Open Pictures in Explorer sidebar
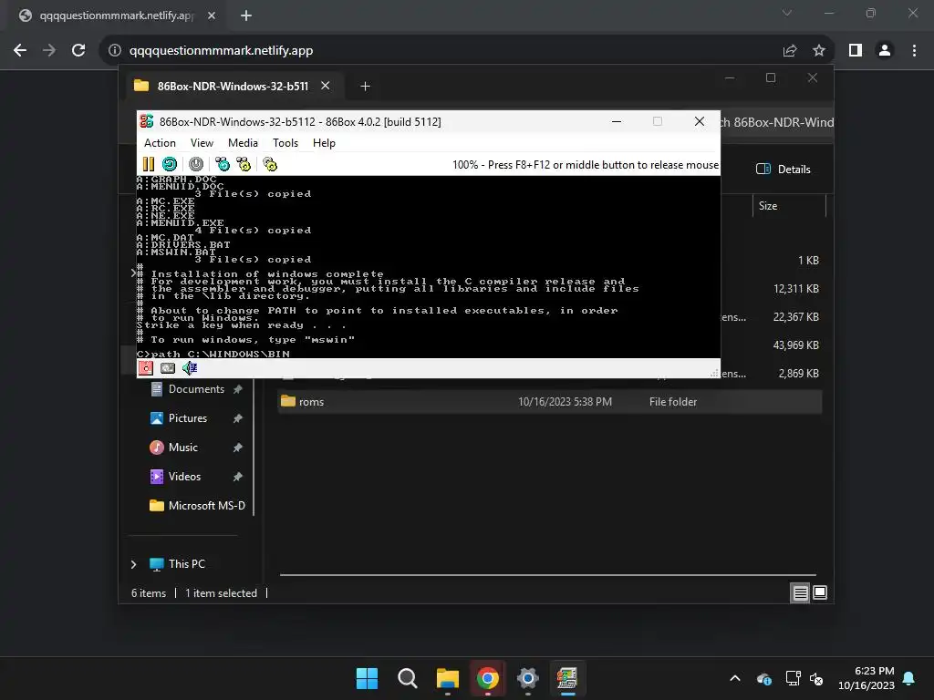Viewport: 934px width, 700px height. coord(188,418)
